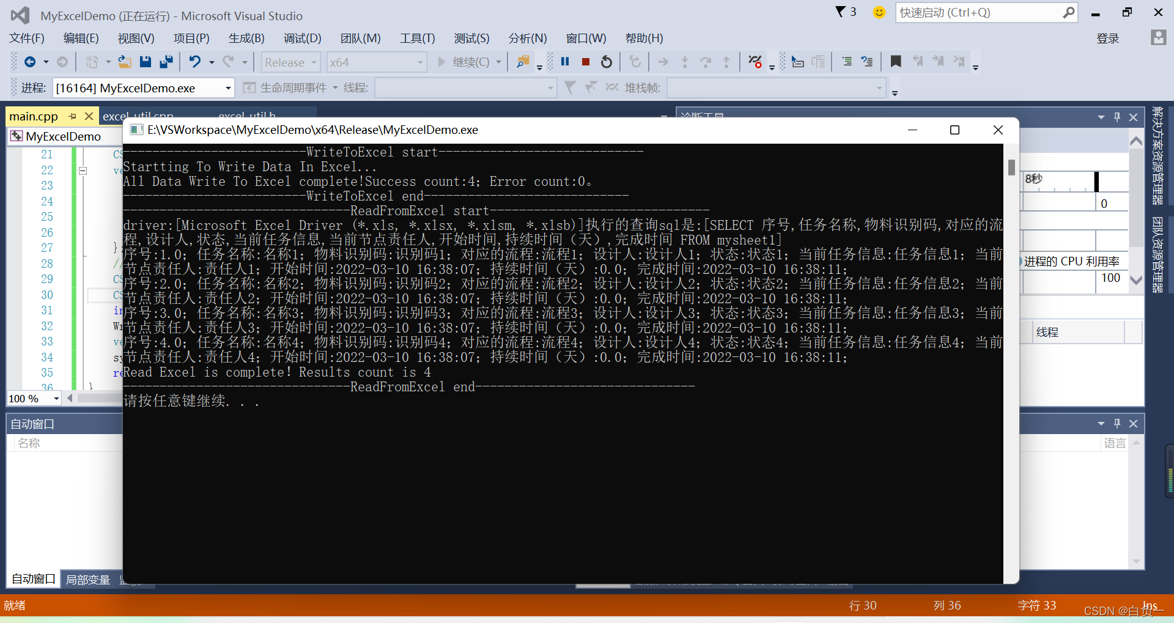Click the search magnifier in Quick Launch
The height and width of the screenshot is (623, 1174).
click(x=1068, y=12)
